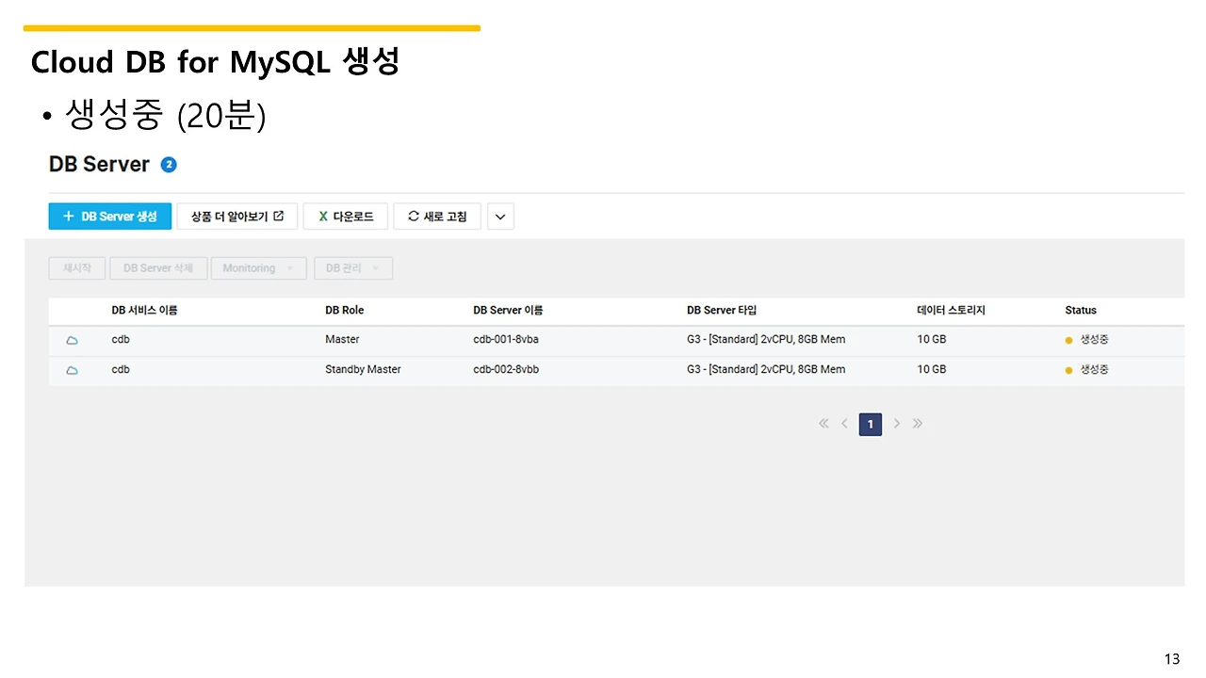1206x678 pixels.
Task: Go to the first page of results
Action: pyautogui.click(x=823, y=424)
